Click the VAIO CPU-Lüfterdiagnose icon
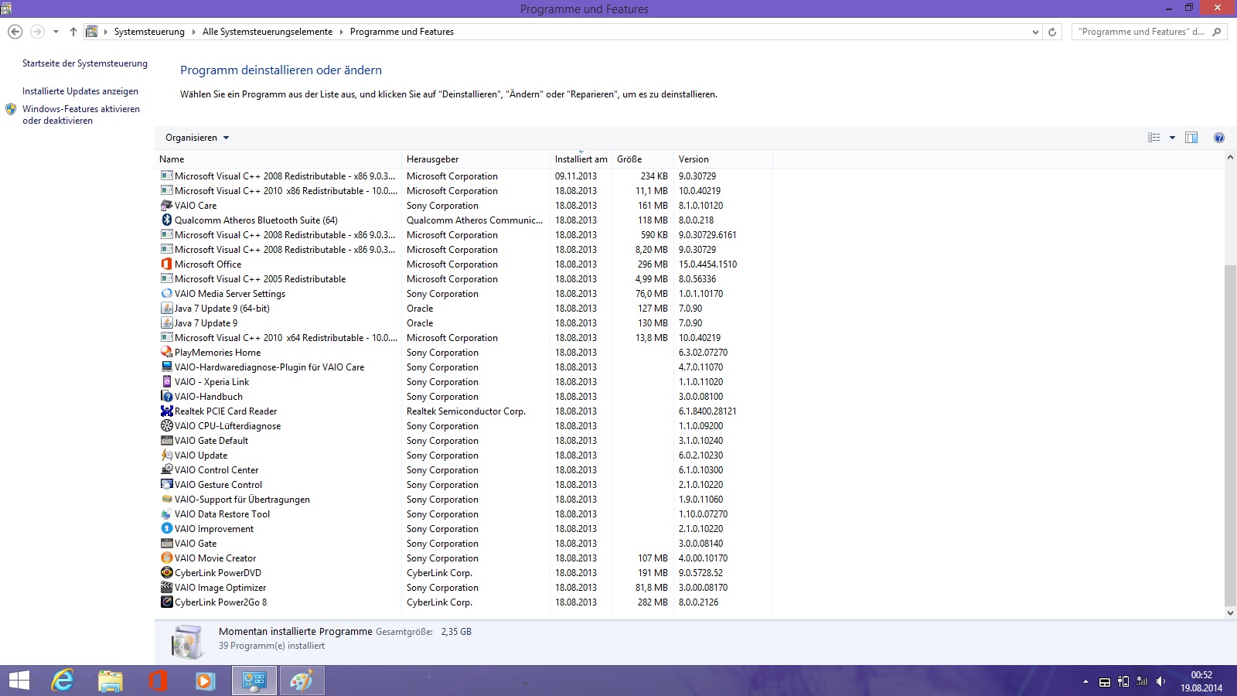 pos(166,426)
